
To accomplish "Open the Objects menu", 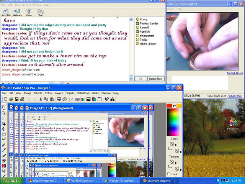I will 70,93.
